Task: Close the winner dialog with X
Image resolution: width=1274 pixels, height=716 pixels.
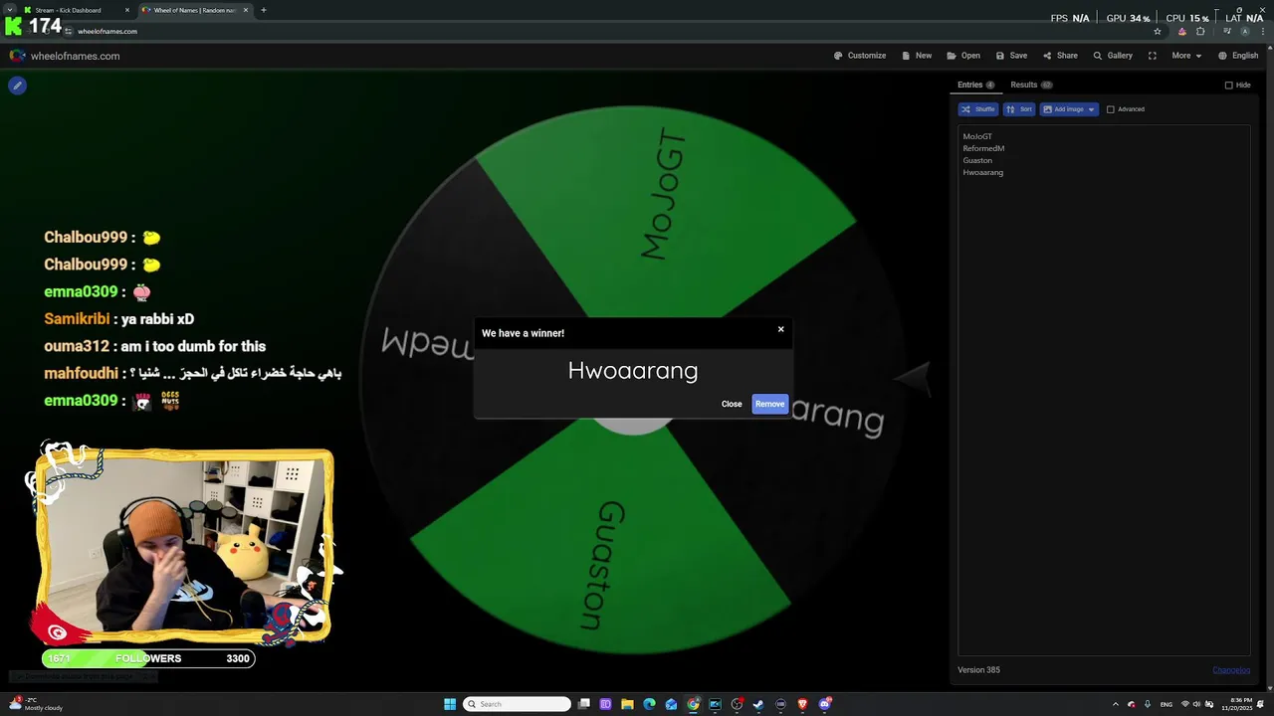Action: pos(780,329)
